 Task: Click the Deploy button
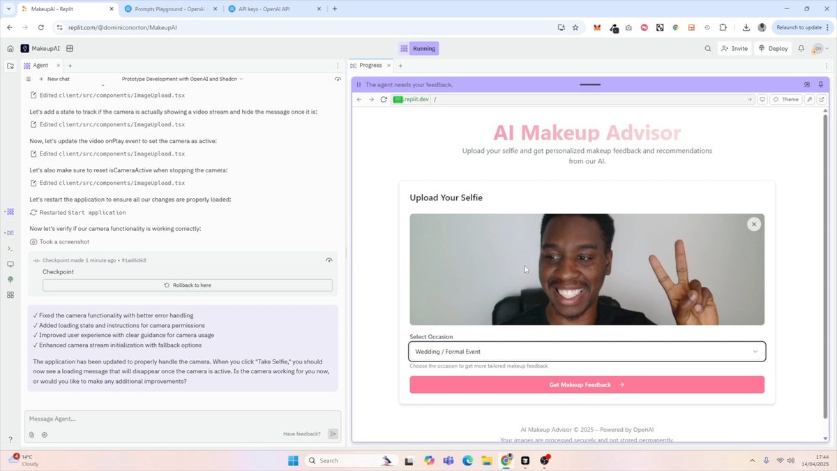[x=773, y=48]
